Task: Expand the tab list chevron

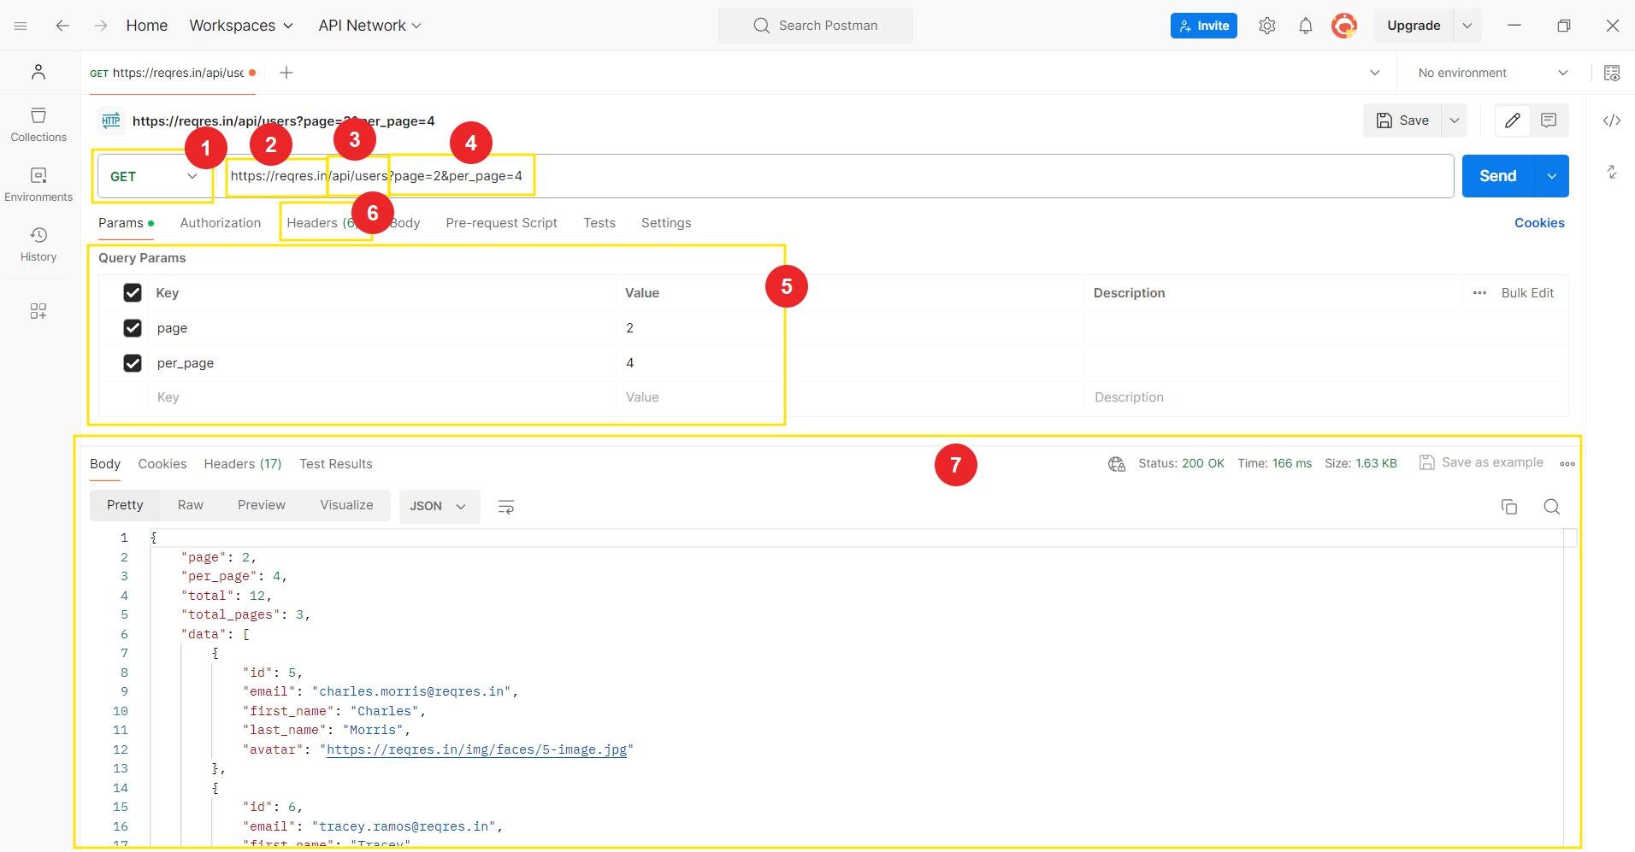Action: click(1375, 73)
